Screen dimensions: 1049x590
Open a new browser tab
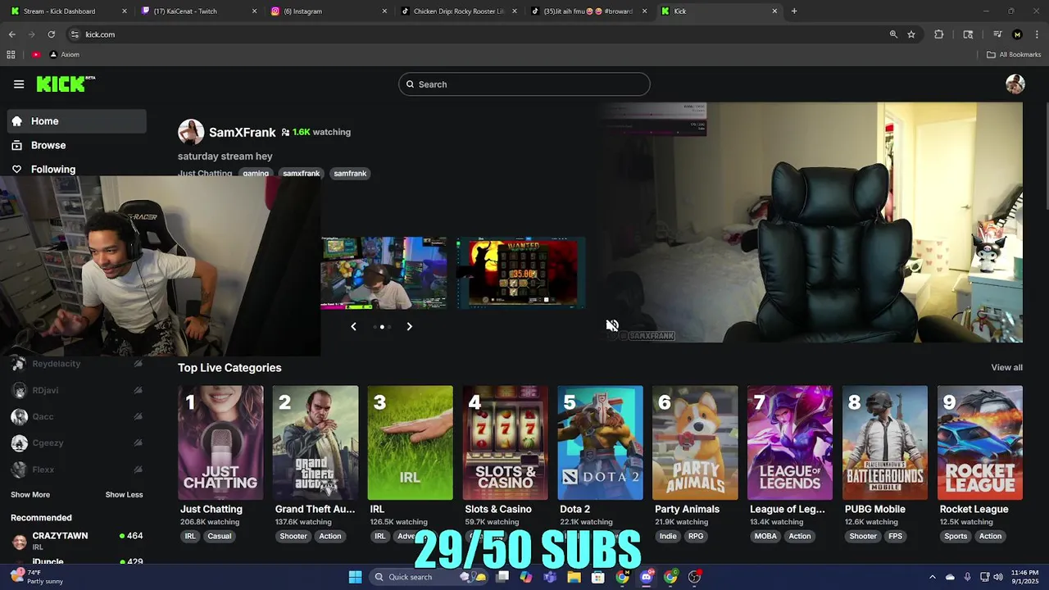[x=794, y=11]
